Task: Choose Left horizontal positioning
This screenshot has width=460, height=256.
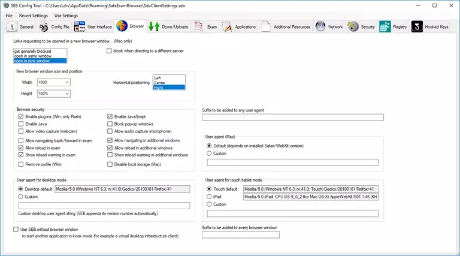Action: click(169, 78)
